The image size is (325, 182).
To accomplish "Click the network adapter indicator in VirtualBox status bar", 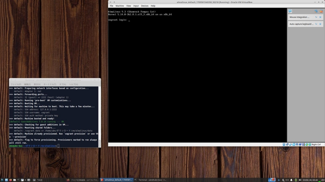I will [287, 145].
